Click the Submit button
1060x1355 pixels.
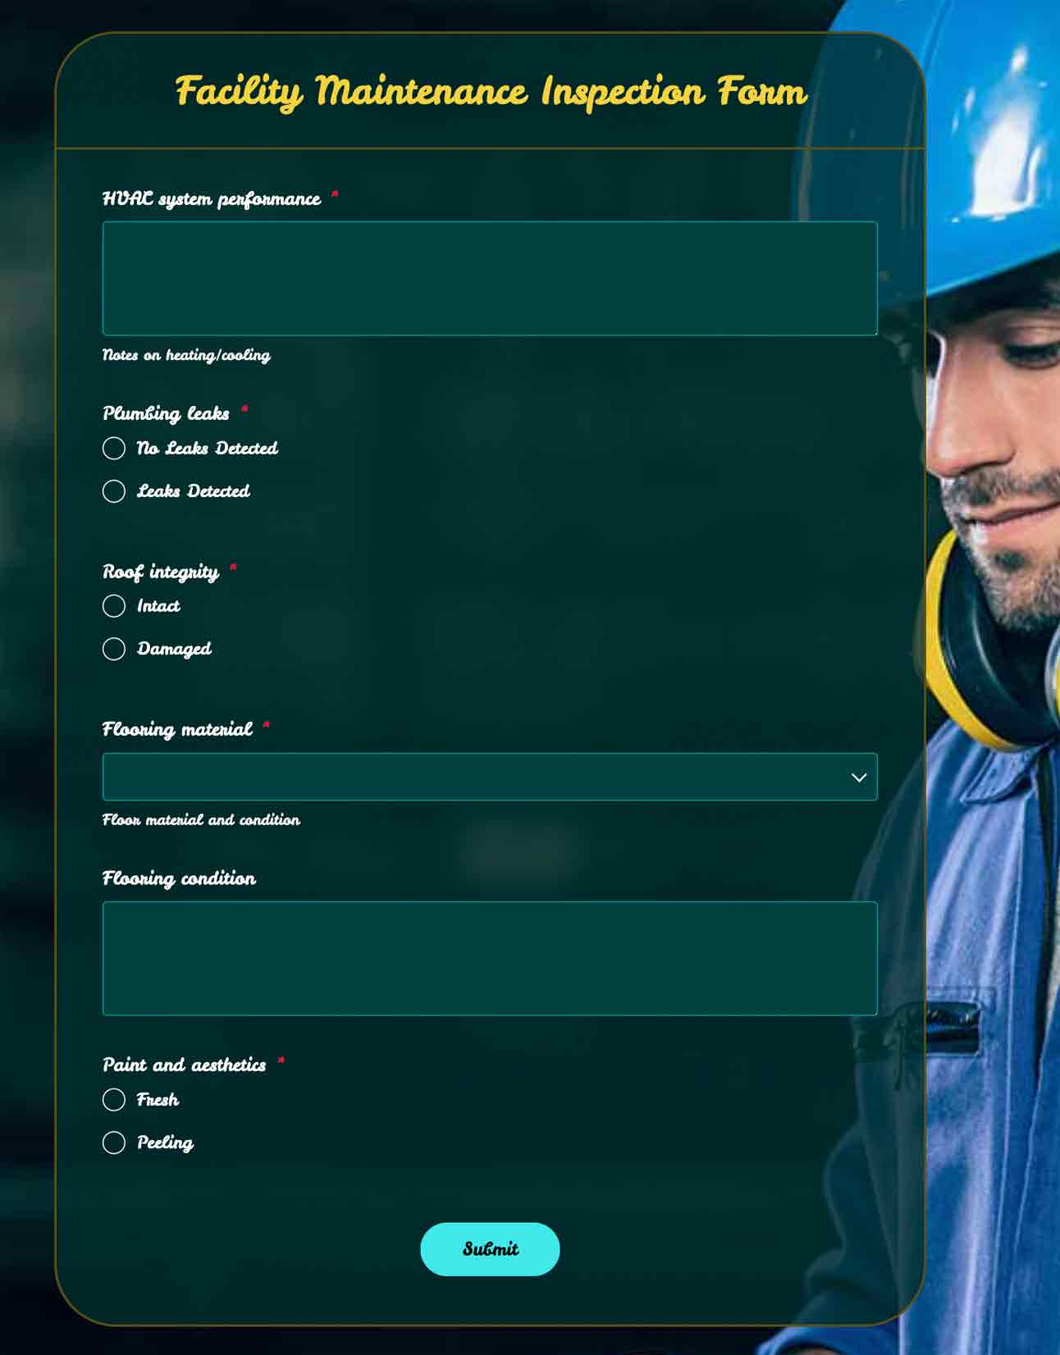[x=490, y=1249]
